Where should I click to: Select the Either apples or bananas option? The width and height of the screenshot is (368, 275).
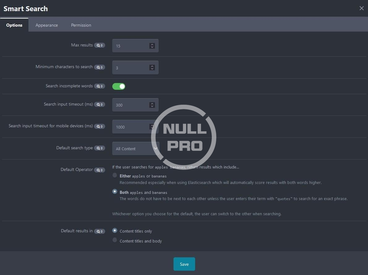click(x=115, y=175)
